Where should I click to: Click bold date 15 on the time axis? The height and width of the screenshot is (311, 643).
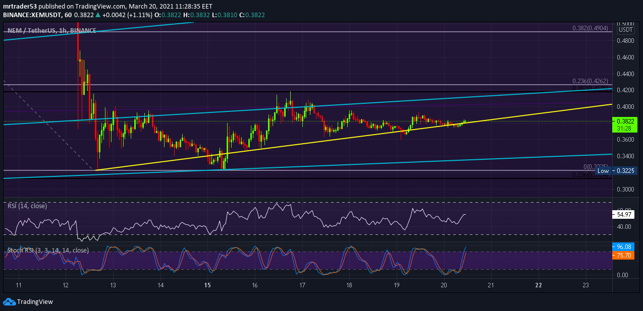tap(207, 285)
